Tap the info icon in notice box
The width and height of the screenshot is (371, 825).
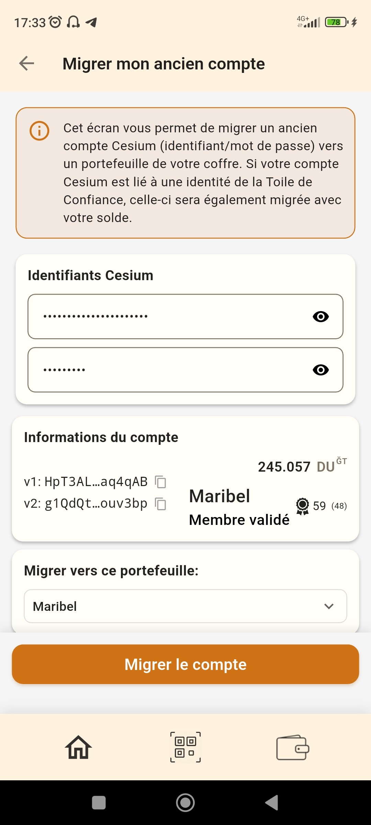(40, 131)
